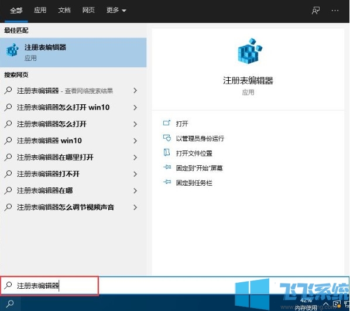
Task: Expand arrow for 注册表编辑器 win10 row
Action: [x=135, y=141]
